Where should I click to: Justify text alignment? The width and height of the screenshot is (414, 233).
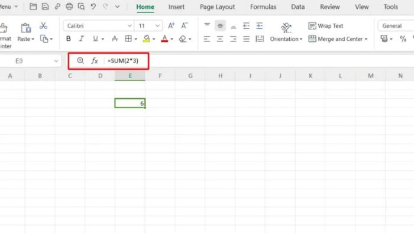point(246,39)
